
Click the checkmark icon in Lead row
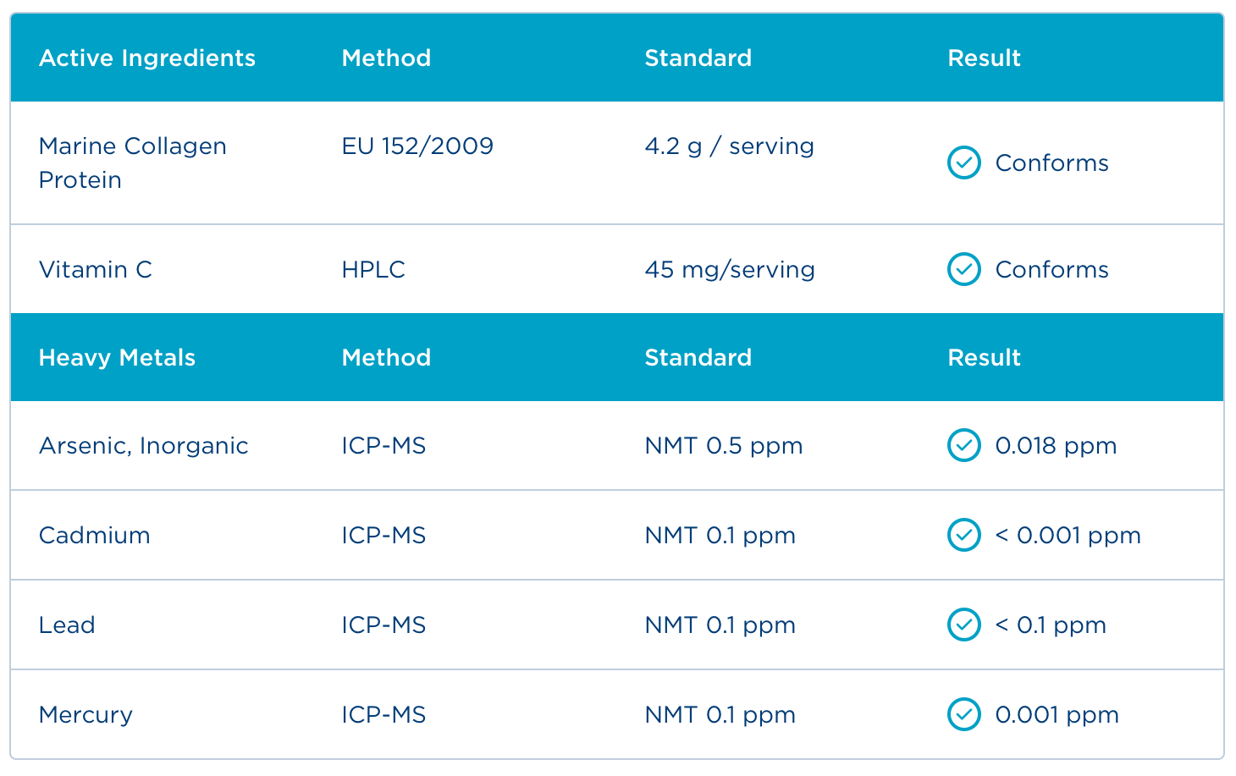coord(963,625)
